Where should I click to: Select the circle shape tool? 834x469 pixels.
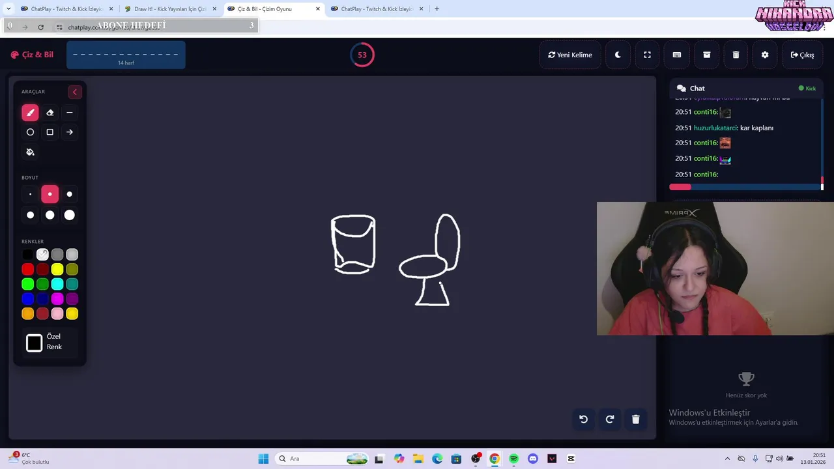point(30,132)
